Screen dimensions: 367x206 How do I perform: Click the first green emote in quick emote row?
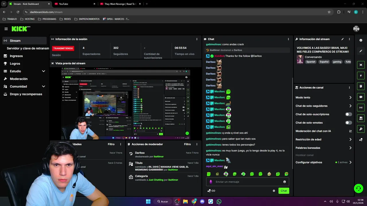[x=209, y=174]
